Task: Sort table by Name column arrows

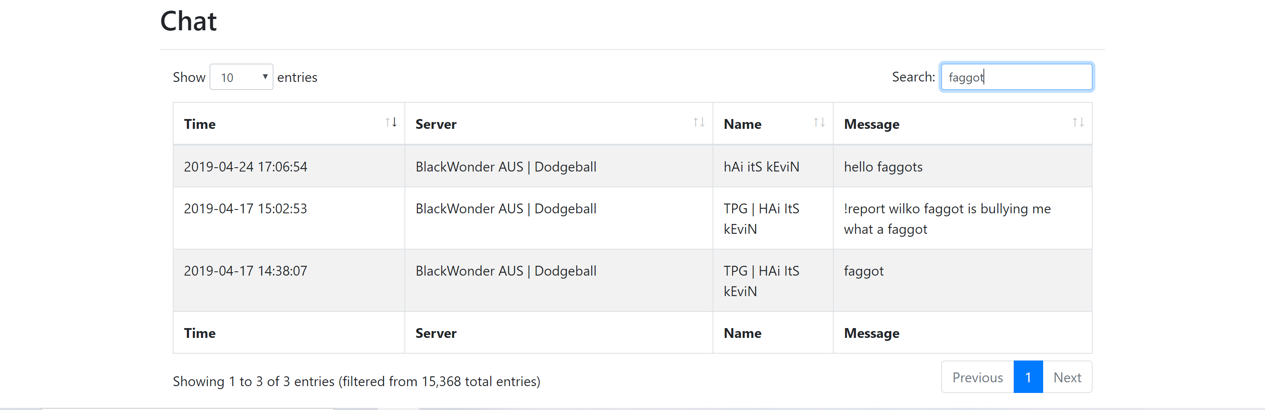Action: [819, 122]
